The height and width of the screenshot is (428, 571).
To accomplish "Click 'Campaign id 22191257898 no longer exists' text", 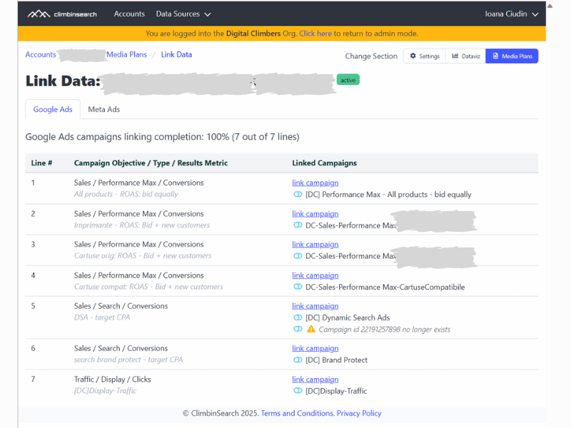I will click(385, 330).
